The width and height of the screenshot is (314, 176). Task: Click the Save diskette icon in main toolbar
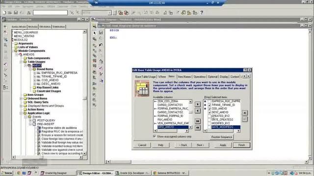click(x=16, y=13)
